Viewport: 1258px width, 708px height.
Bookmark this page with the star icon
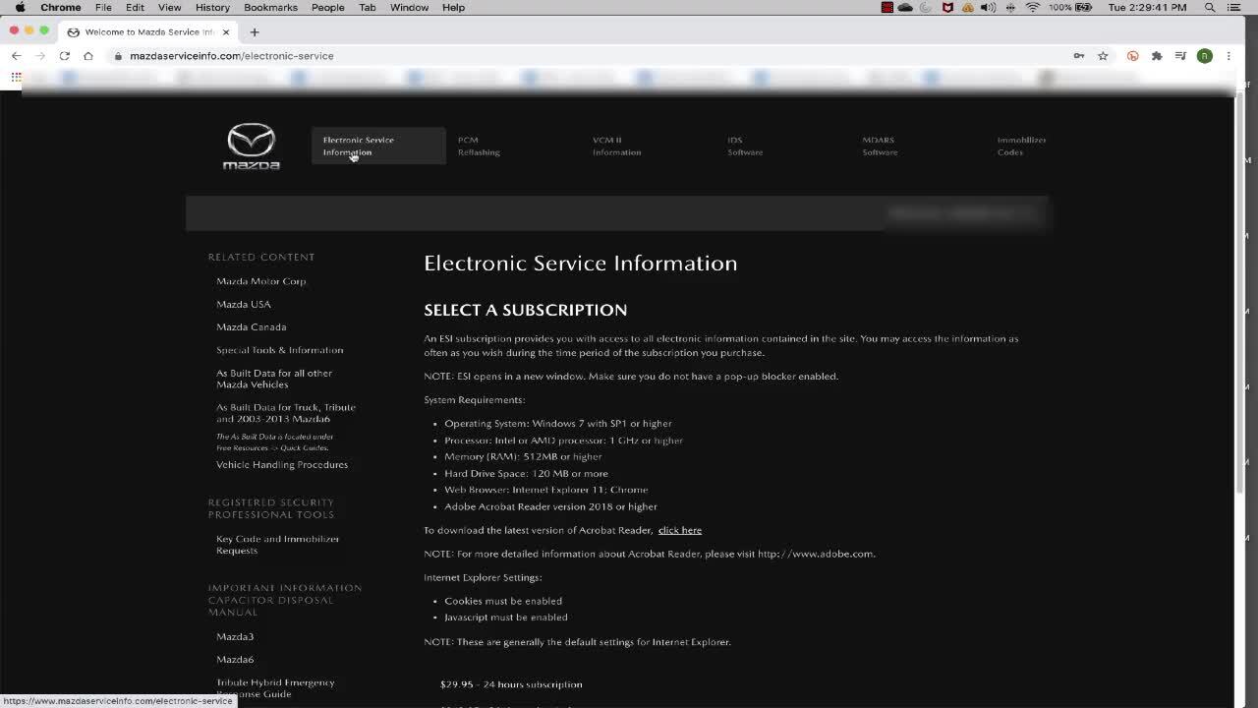click(1103, 56)
